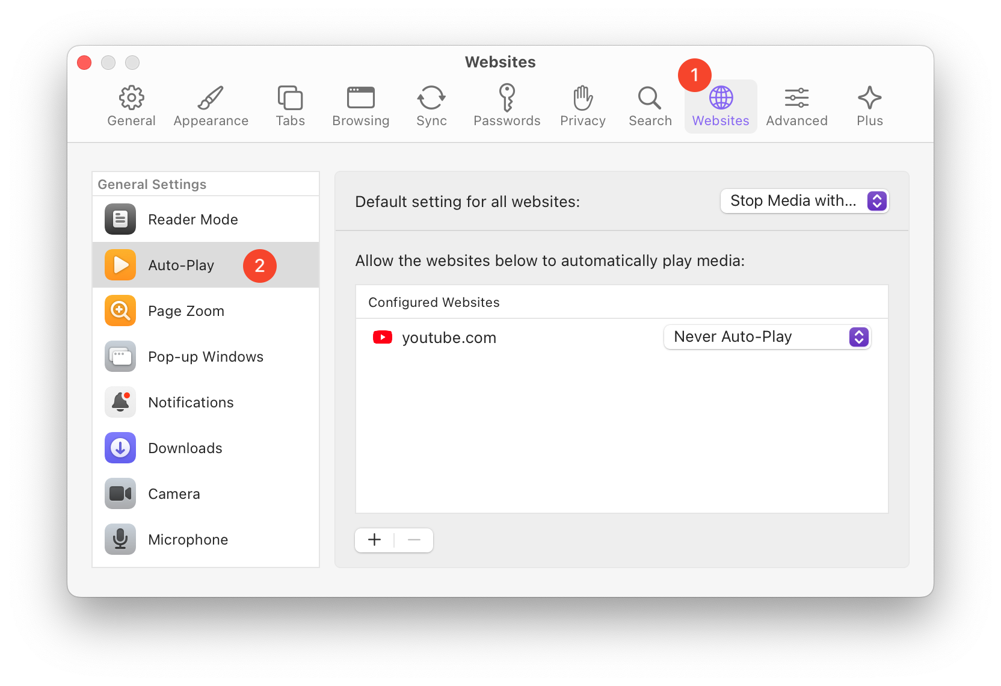Select the Page Zoom label
1001x686 pixels.
click(x=186, y=311)
